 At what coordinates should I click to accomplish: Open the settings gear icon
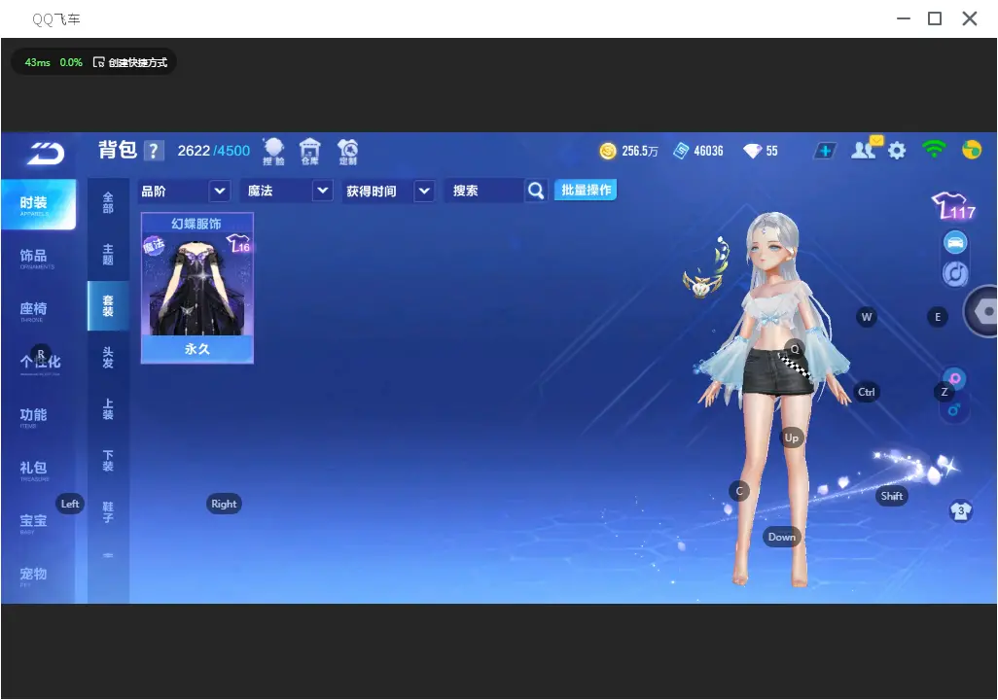tap(897, 151)
